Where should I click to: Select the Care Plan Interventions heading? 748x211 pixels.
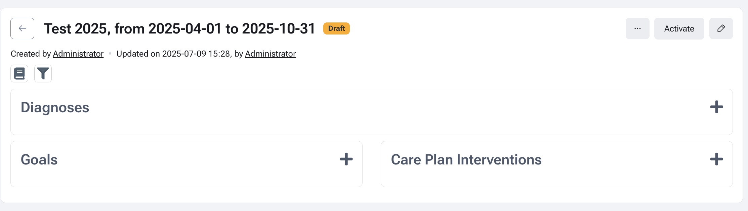click(x=466, y=160)
